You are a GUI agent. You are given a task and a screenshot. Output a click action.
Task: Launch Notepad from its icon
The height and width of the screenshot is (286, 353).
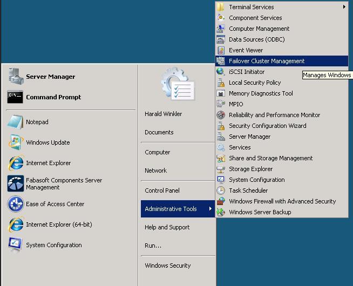15,122
